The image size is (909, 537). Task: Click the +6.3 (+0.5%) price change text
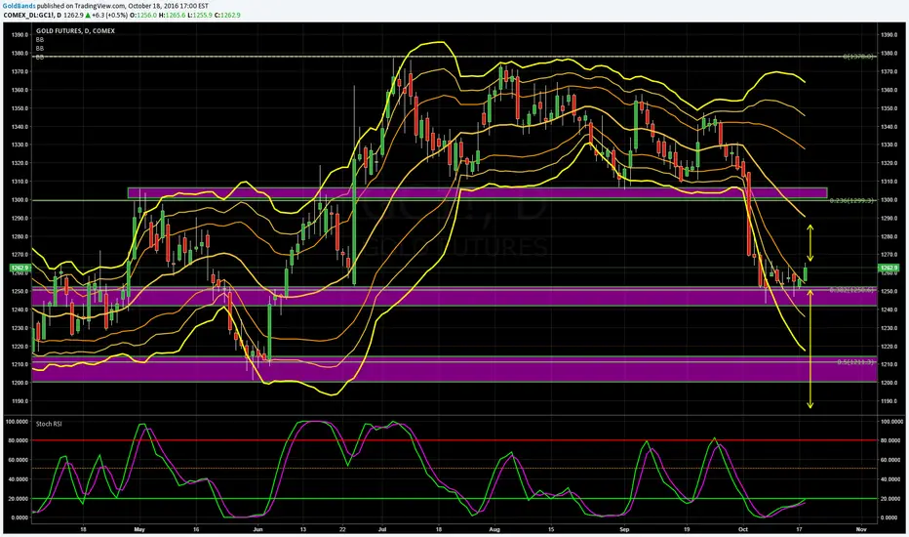109,15
